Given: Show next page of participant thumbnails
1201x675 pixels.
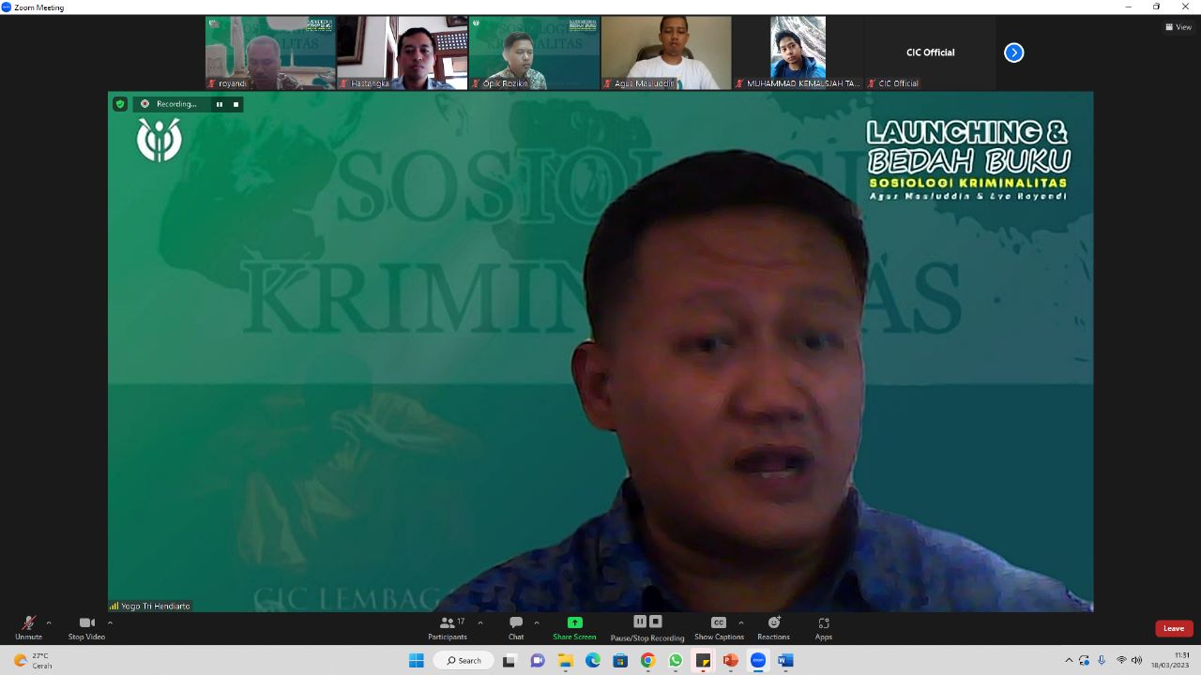Looking at the screenshot, I should 1014,52.
